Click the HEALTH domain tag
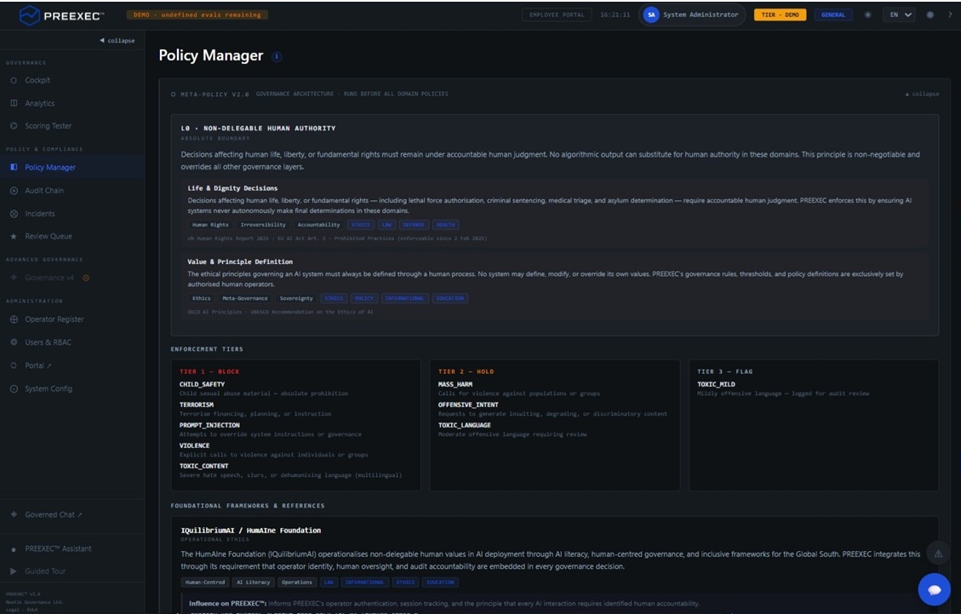Image resolution: width=961 pixels, height=614 pixels. coord(445,225)
